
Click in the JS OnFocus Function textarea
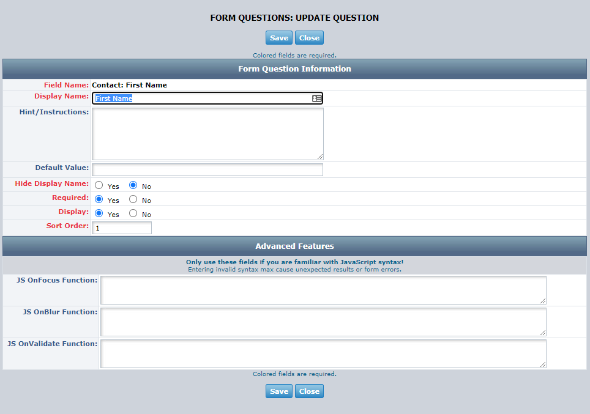coord(323,290)
